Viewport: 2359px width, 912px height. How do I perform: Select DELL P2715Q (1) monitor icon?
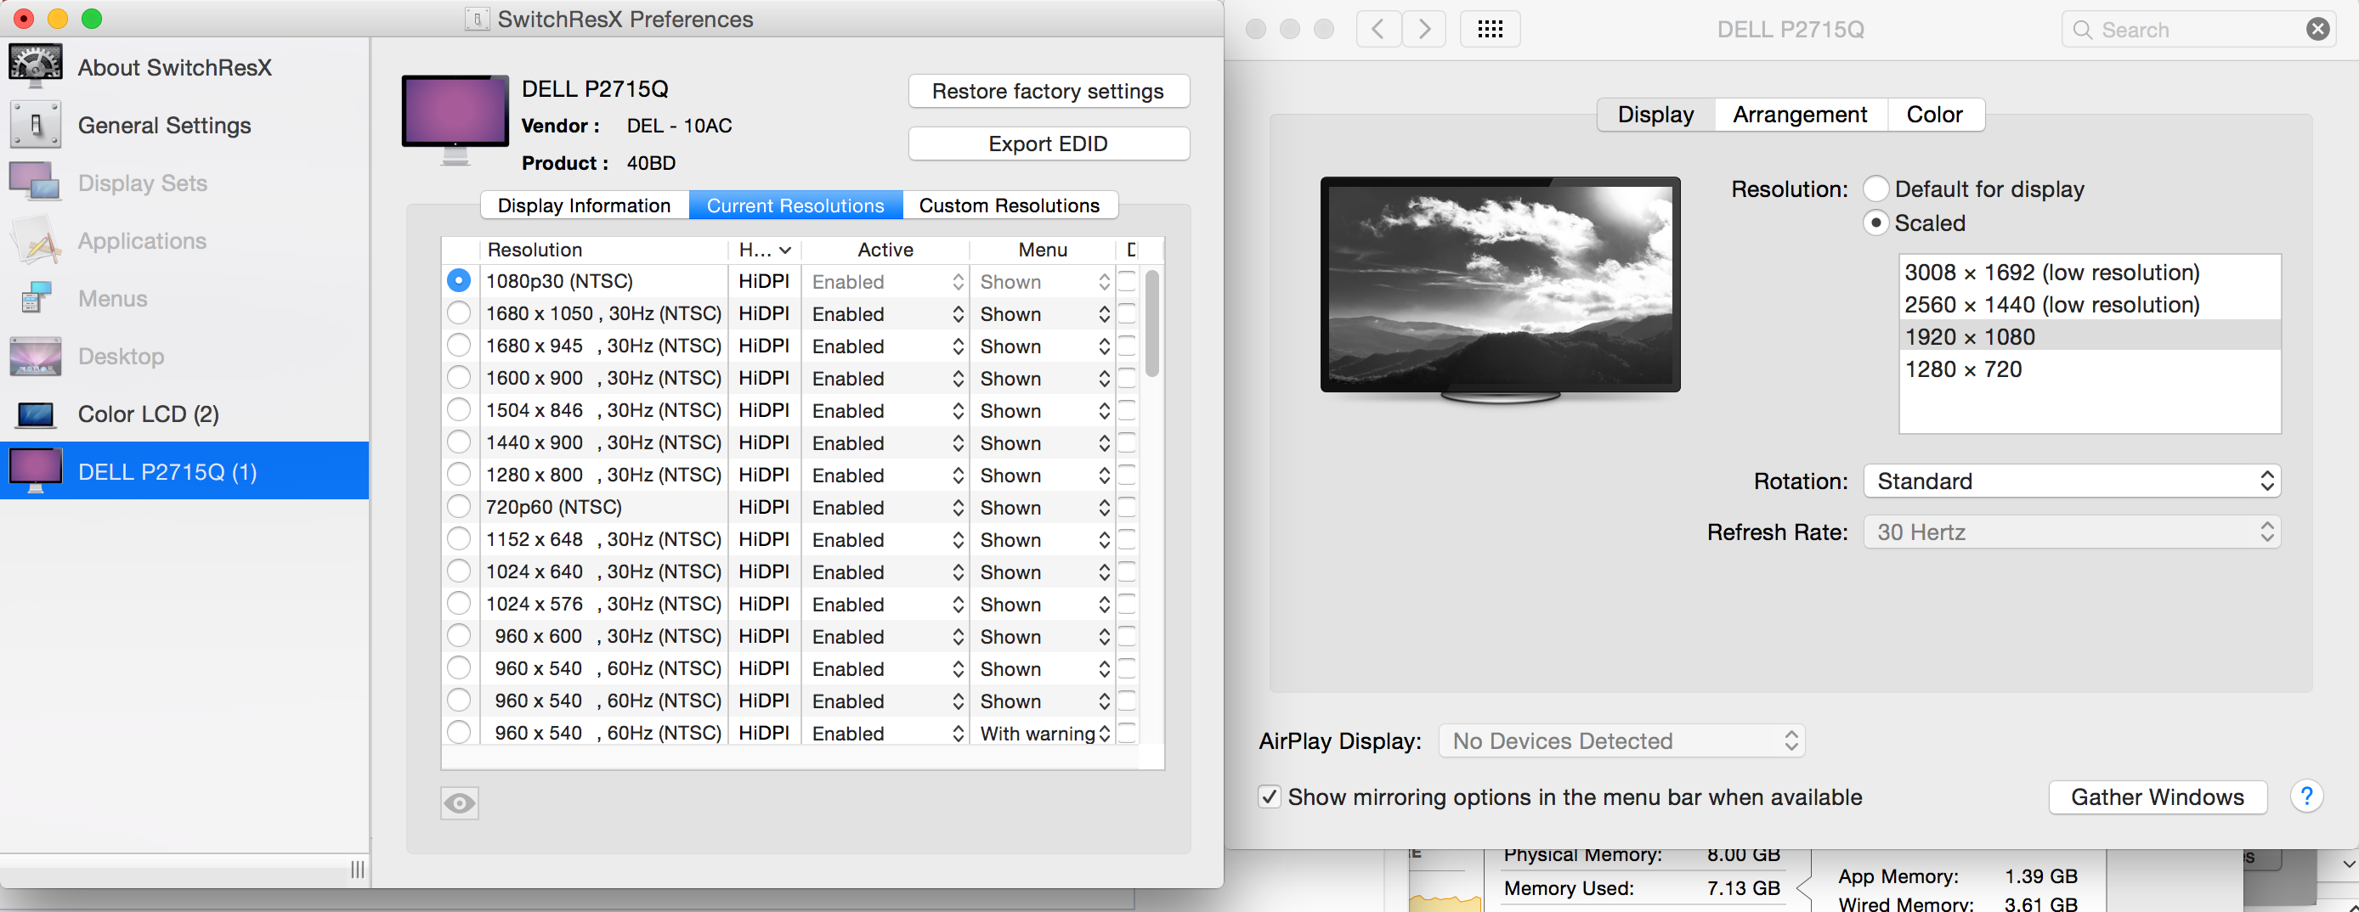click(x=36, y=471)
